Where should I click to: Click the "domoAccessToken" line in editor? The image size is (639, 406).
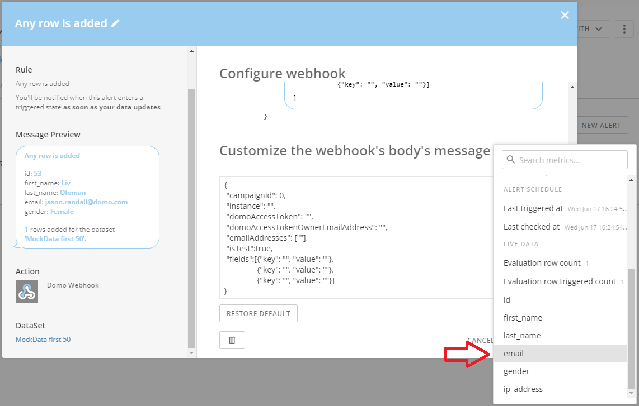pos(269,217)
